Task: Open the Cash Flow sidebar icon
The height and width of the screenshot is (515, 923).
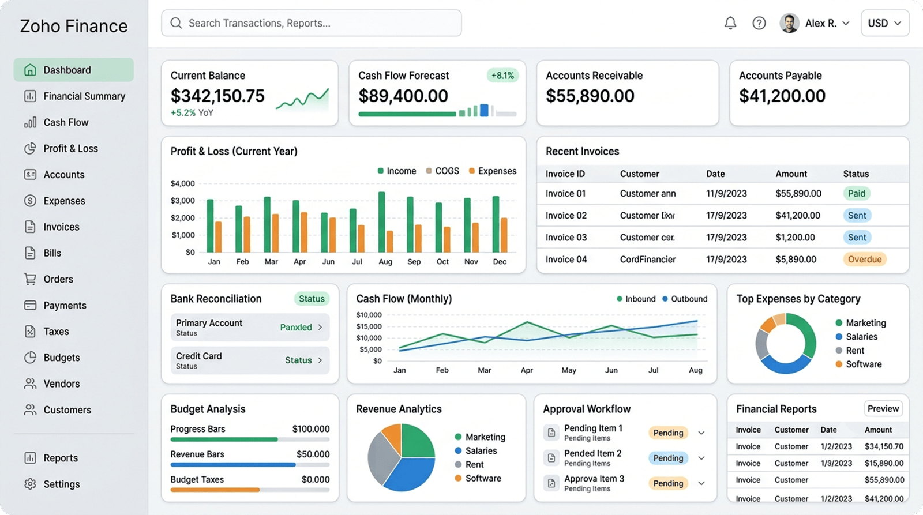Action: (x=30, y=122)
